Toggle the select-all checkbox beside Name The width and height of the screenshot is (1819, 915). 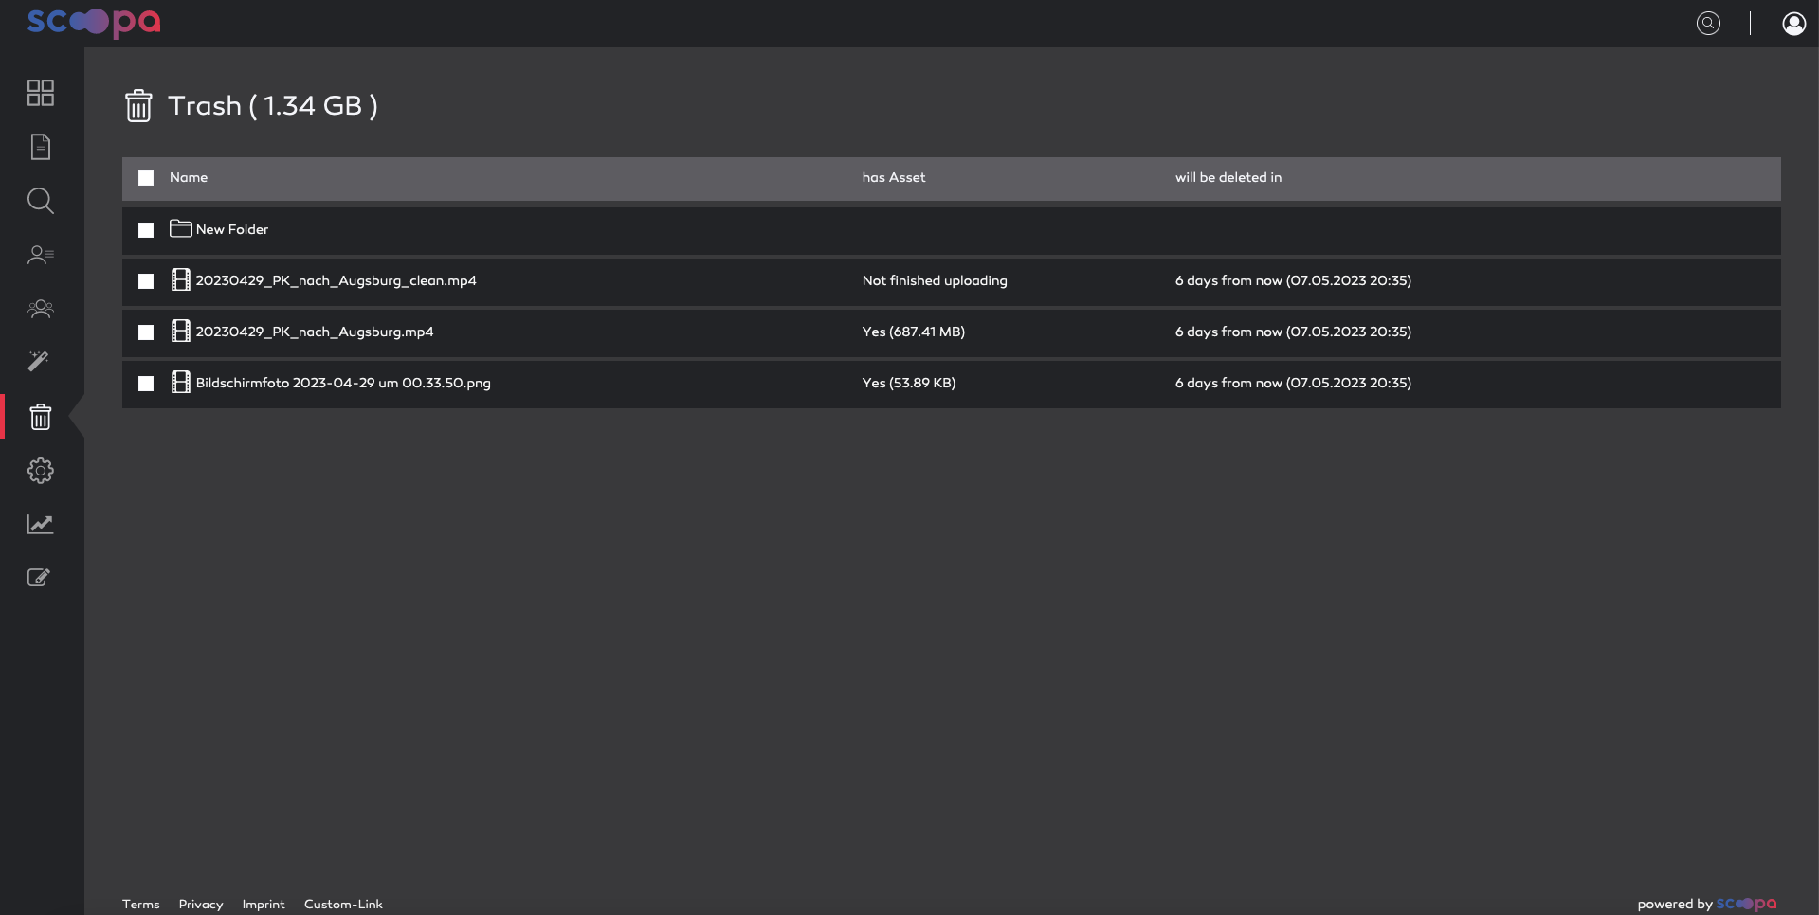pos(146,178)
